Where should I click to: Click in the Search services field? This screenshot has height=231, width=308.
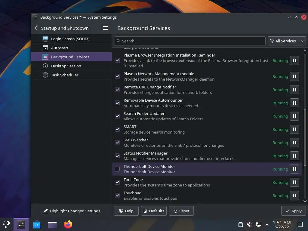[x=190, y=41]
